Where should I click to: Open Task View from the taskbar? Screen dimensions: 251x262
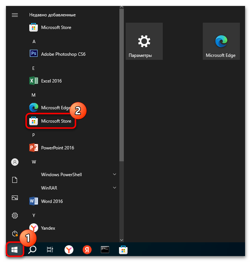click(50, 250)
